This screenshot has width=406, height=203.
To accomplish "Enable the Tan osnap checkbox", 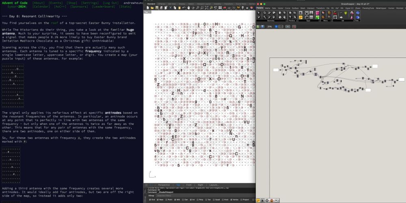I will pyautogui.click(x=206, y=200).
